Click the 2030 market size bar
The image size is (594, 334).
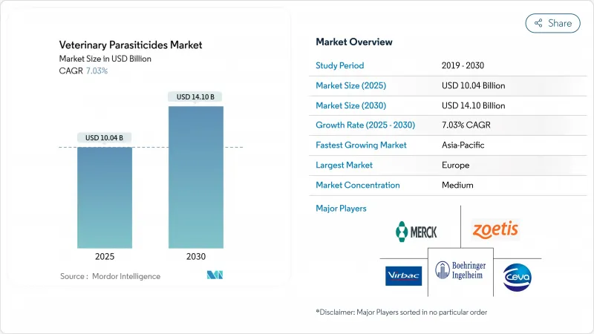(195, 177)
